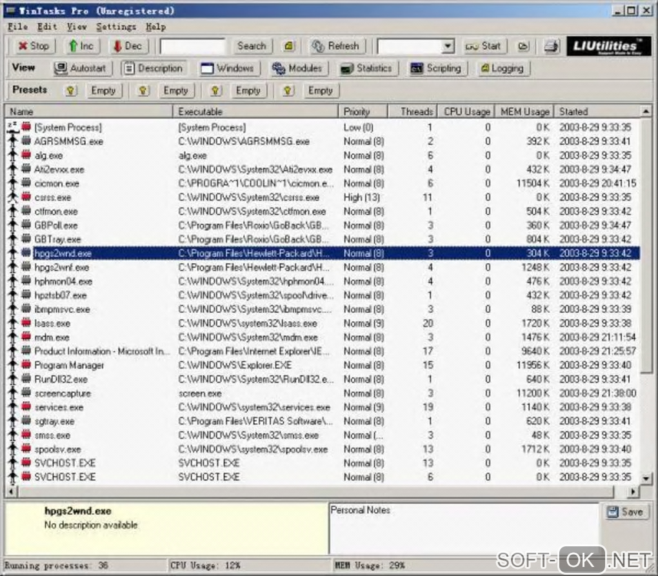Viewport: 658px width, 576px height.
Task: Select the mdm.exe process name
Action: 52,337
